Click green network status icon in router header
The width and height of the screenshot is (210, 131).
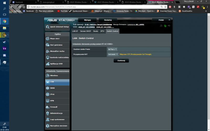click(165, 26)
